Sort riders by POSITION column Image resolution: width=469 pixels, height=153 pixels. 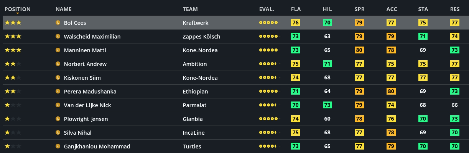point(18,9)
